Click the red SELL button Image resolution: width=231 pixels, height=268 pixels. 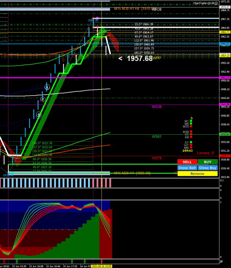coord(187,162)
